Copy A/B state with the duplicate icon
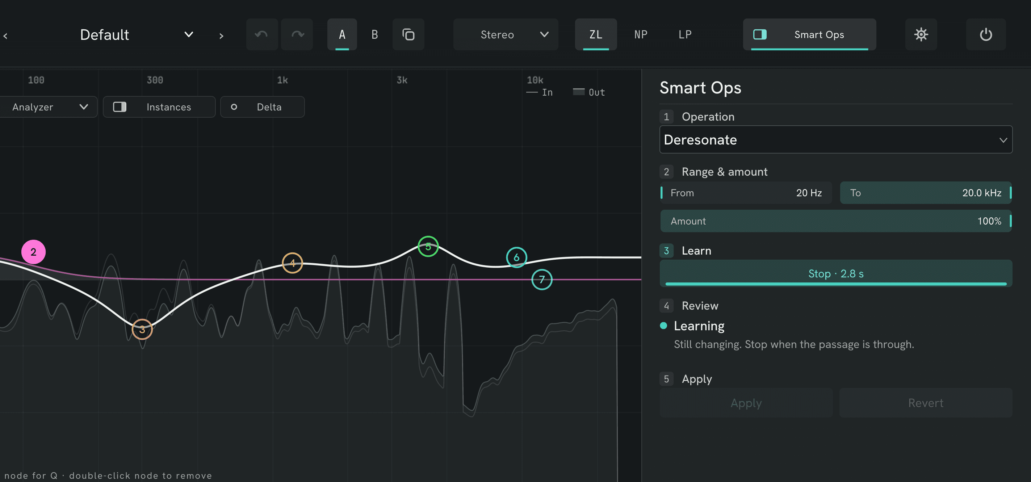1031x482 pixels. 408,34
